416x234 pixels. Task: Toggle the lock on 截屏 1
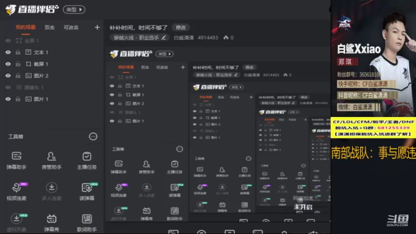pyautogui.click(x=18, y=64)
